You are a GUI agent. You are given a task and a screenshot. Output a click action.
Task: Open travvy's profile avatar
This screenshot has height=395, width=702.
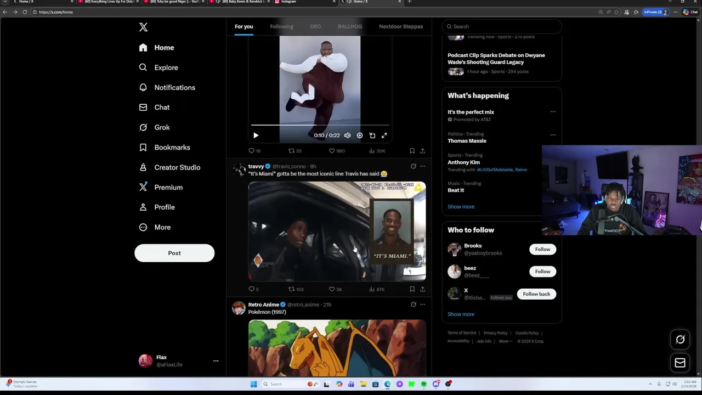coord(239,170)
